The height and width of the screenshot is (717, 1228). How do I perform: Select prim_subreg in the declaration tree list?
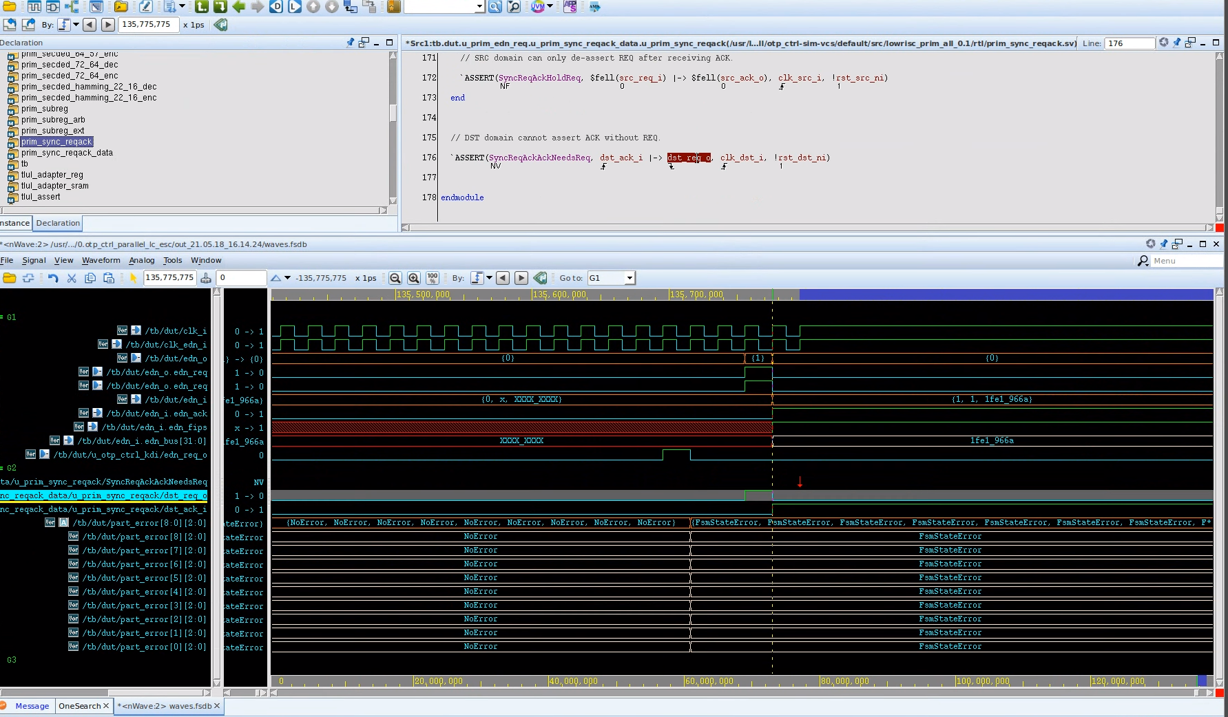[x=43, y=109]
